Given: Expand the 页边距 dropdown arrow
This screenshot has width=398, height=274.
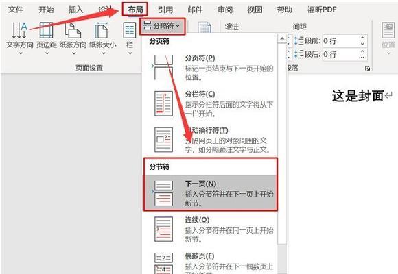Looking at the screenshot, I should point(47,53).
